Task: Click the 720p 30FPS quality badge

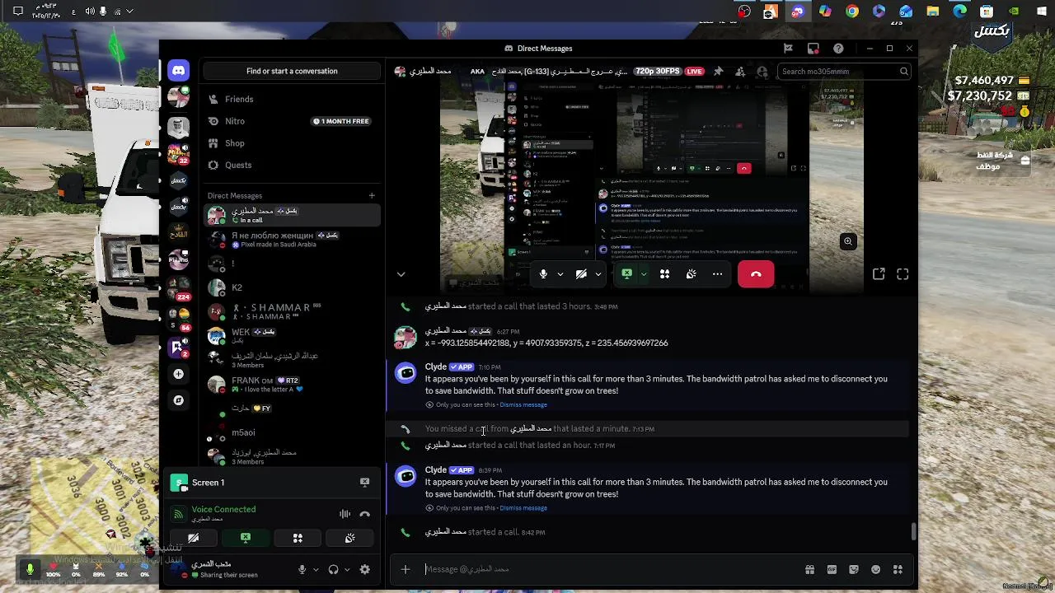Action: pos(656,72)
